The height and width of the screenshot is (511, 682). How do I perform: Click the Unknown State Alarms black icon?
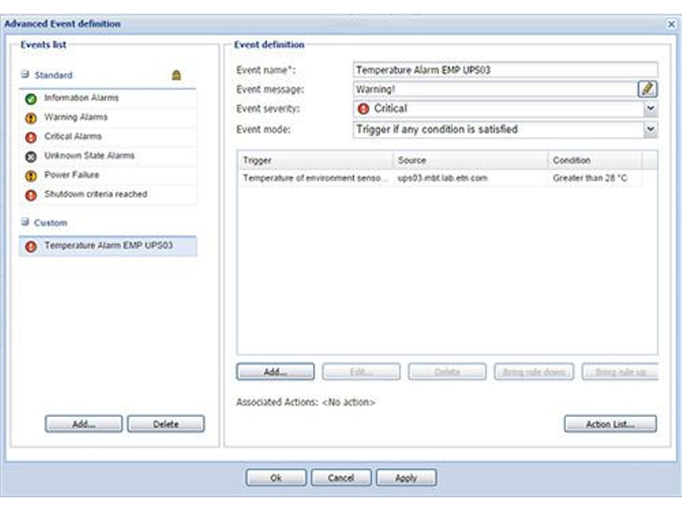[31, 157]
